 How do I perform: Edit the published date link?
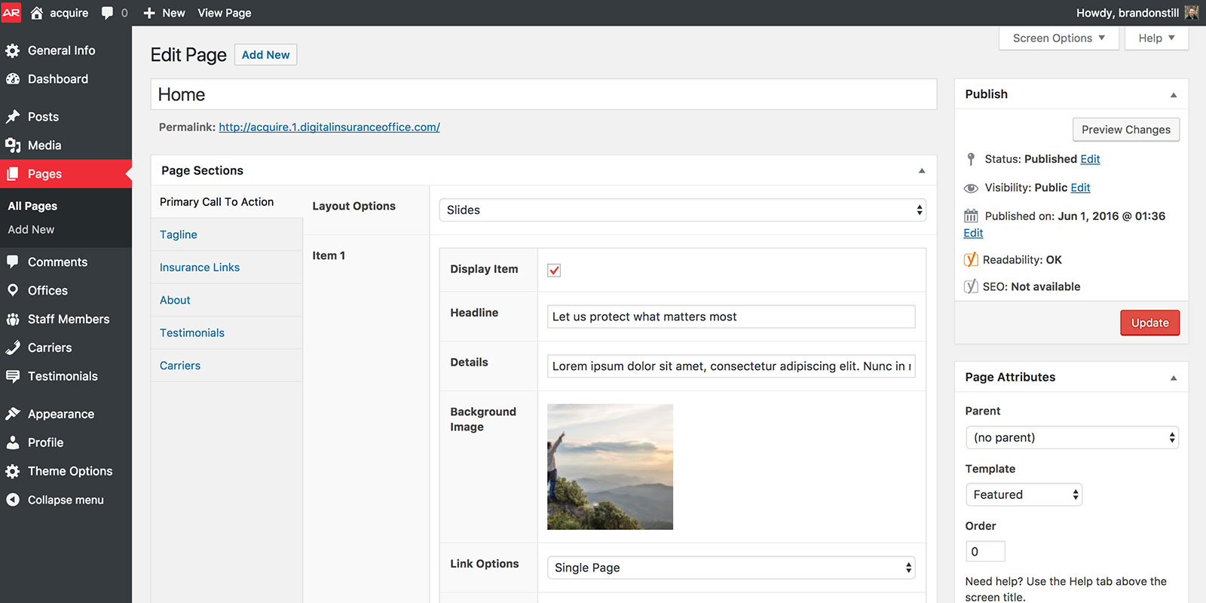pyautogui.click(x=973, y=234)
